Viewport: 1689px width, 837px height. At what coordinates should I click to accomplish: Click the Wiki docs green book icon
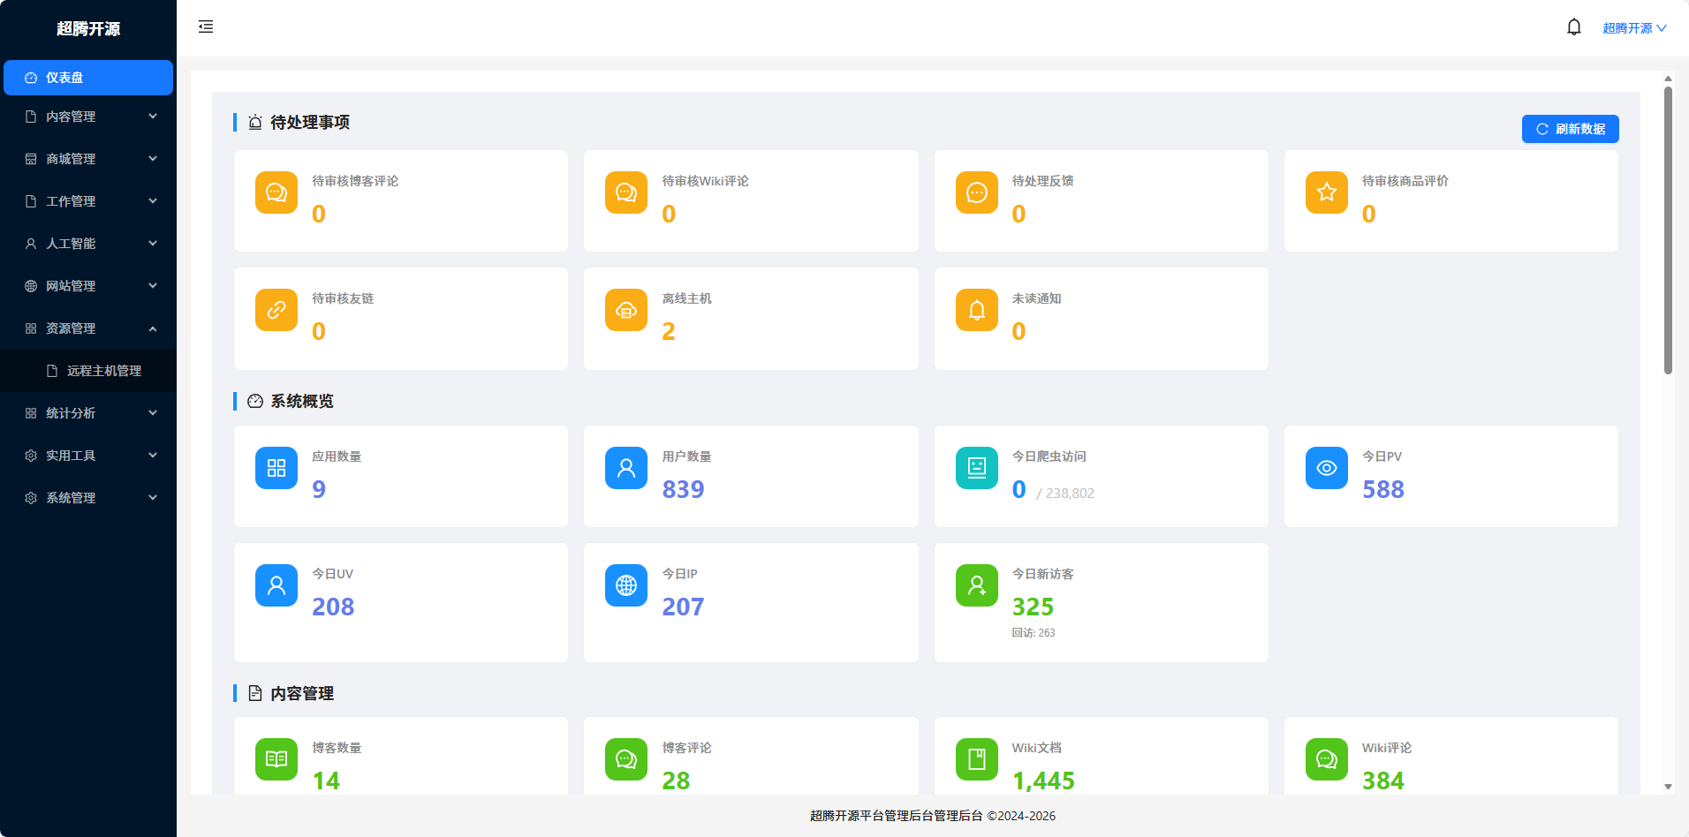(976, 759)
